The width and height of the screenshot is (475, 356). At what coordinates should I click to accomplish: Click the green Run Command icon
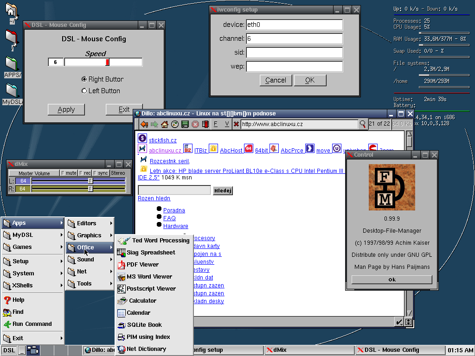pos(7,324)
